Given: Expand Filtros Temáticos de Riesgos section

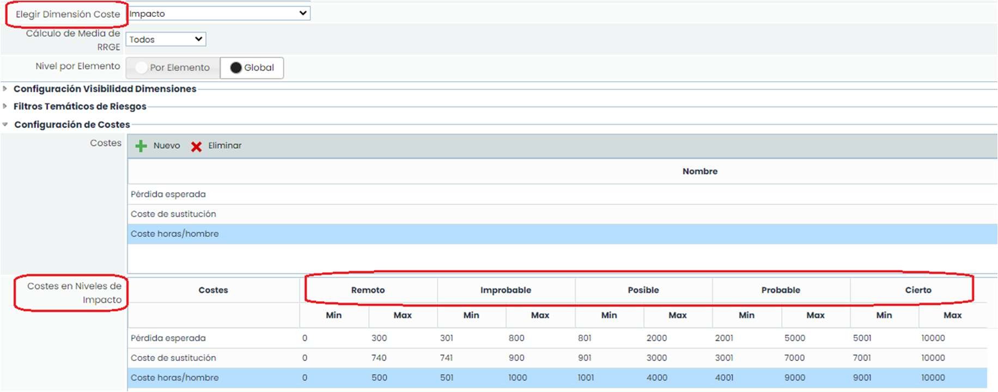Looking at the screenshot, I should pyautogui.click(x=80, y=106).
